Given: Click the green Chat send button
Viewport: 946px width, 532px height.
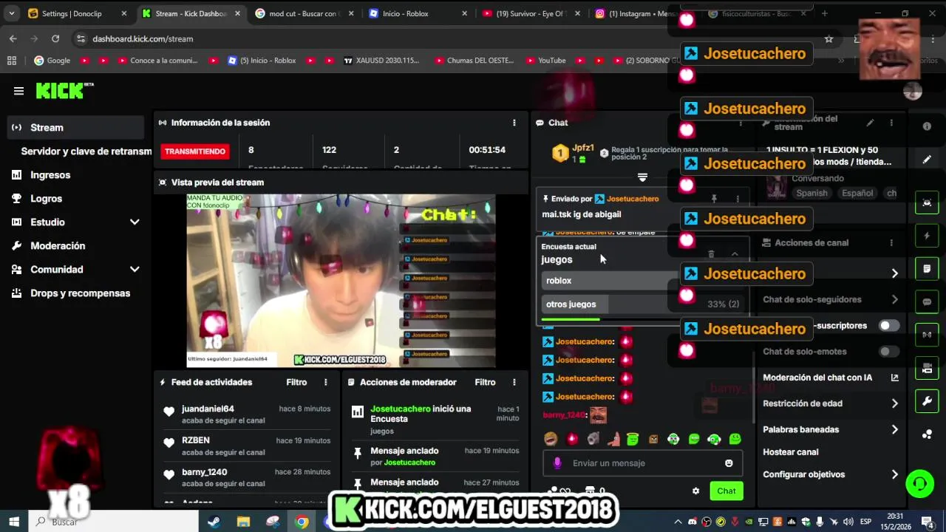Looking at the screenshot, I should pos(726,491).
